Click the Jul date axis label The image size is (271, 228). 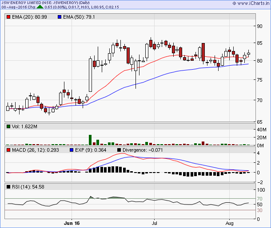(154, 223)
